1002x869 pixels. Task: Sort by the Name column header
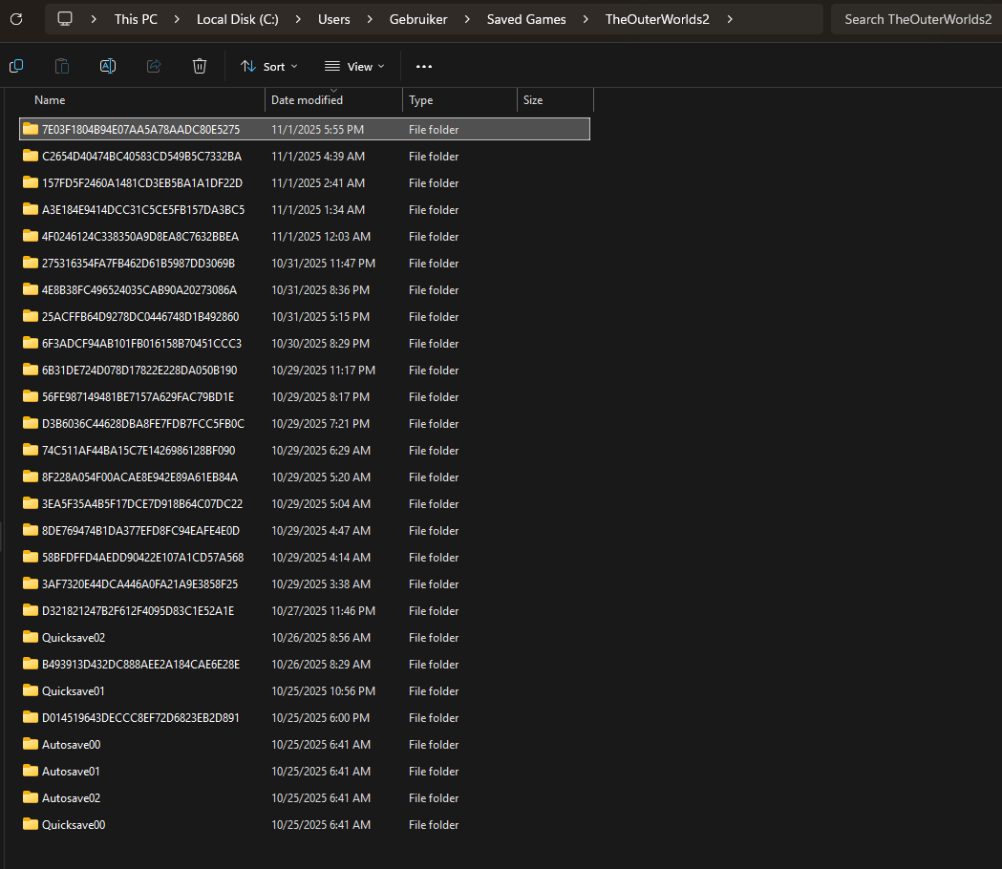point(50,100)
